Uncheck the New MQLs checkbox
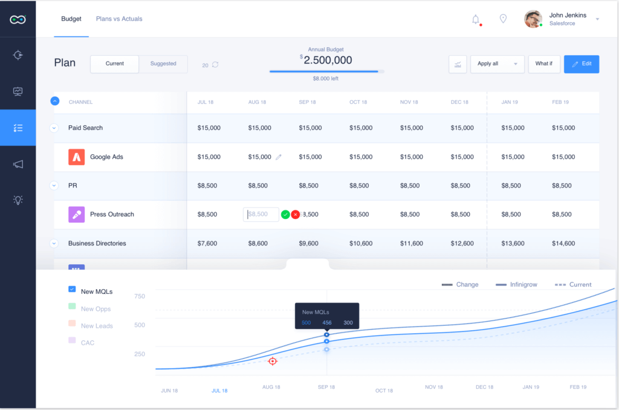This screenshot has height=410, width=619. click(72, 290)
